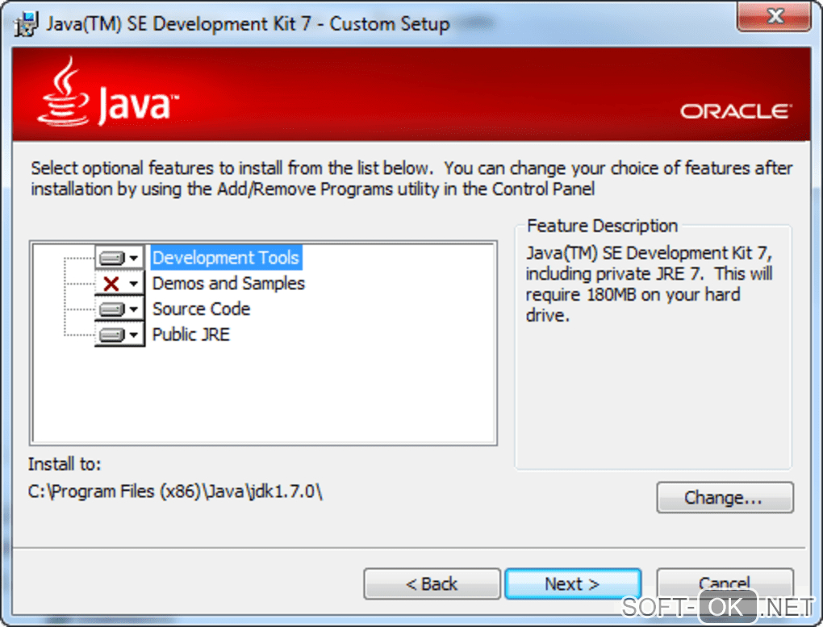This screenshot has width=823, height=627.
Task: Go to previous step with Back button
Action: click(x=432, y=583)
